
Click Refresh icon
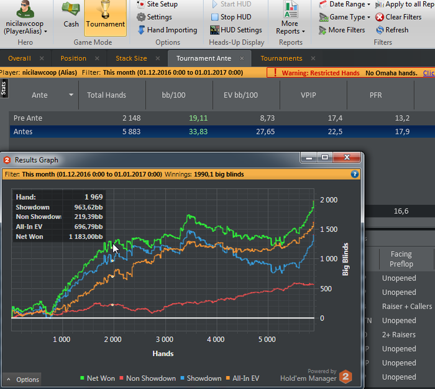380,30
